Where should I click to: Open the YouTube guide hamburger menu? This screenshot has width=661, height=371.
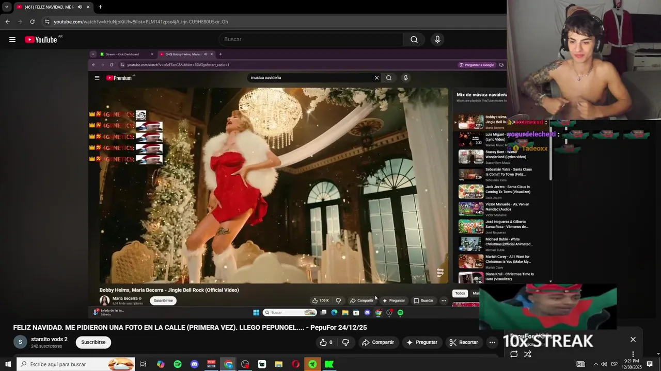coord(12,40)
